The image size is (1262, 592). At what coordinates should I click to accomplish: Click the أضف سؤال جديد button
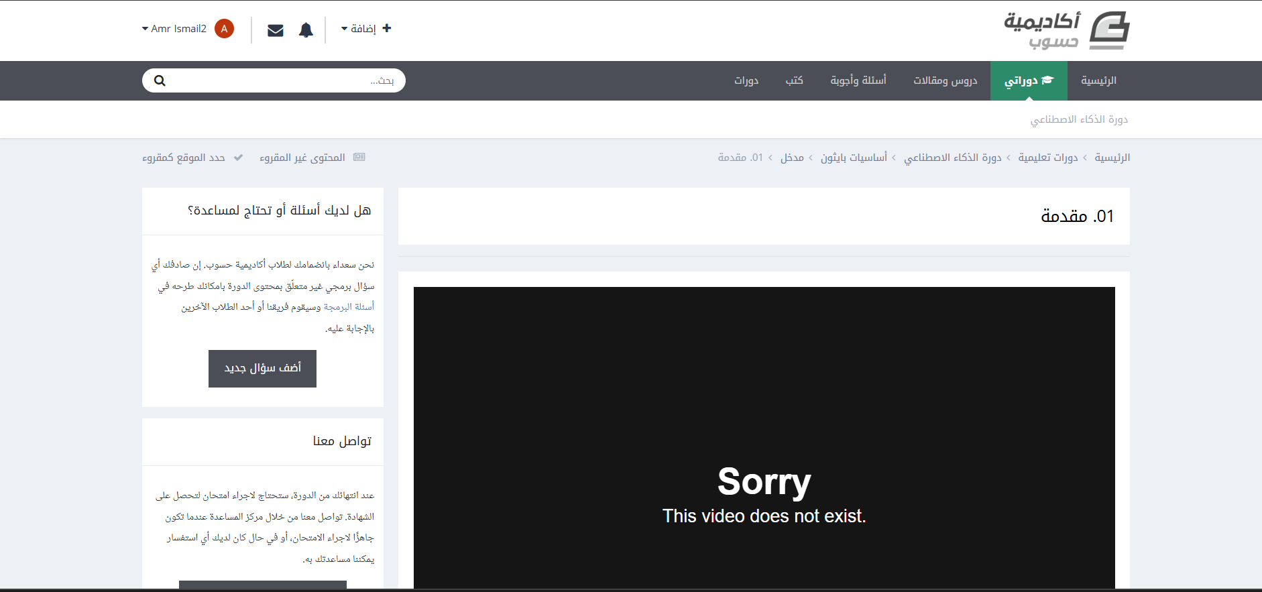click(262, 368)
